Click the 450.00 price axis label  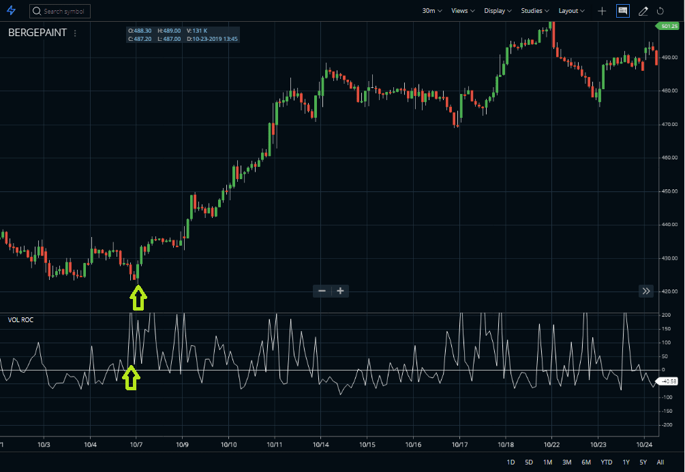click(x=669, y=191)
